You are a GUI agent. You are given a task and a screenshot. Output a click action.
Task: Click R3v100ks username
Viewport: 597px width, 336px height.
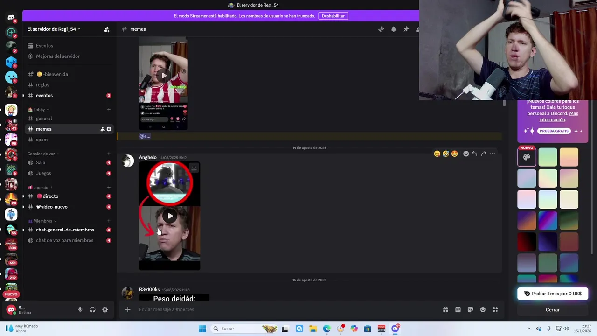point(149,290)
